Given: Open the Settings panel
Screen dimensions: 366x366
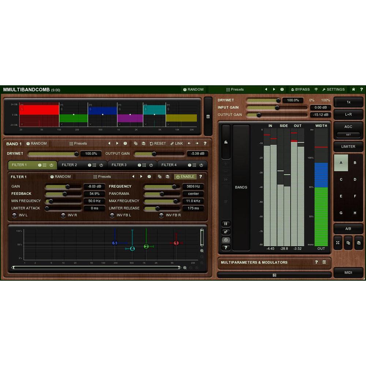Looking at the screenshot, I should tap(334, 89).
